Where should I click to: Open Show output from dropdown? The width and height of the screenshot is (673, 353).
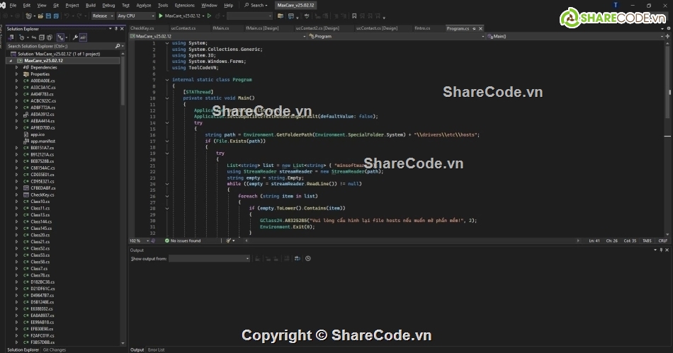209,258
